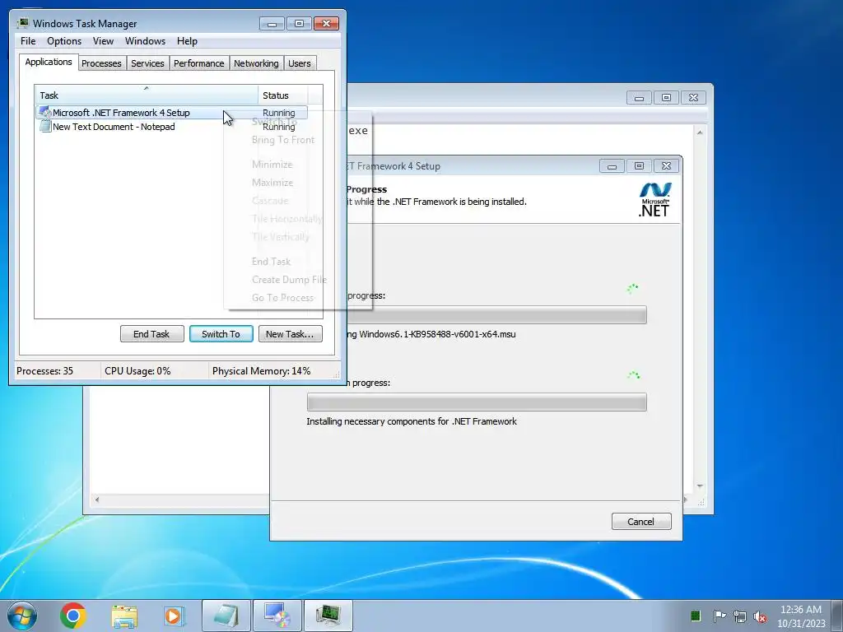This screenshot has width=843, height=632.
Task: Choose End Task in the context menu
Action: tap(271, 262)
